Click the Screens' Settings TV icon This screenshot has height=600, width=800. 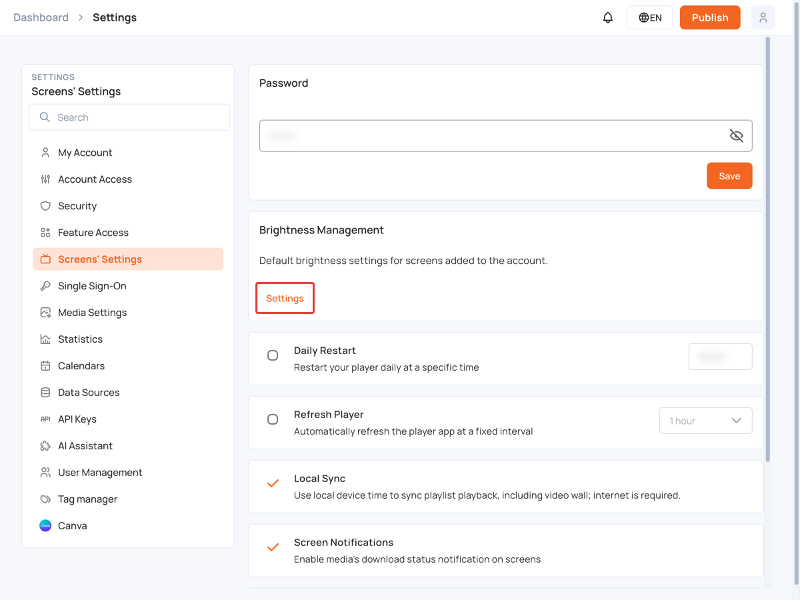[45, 259]
